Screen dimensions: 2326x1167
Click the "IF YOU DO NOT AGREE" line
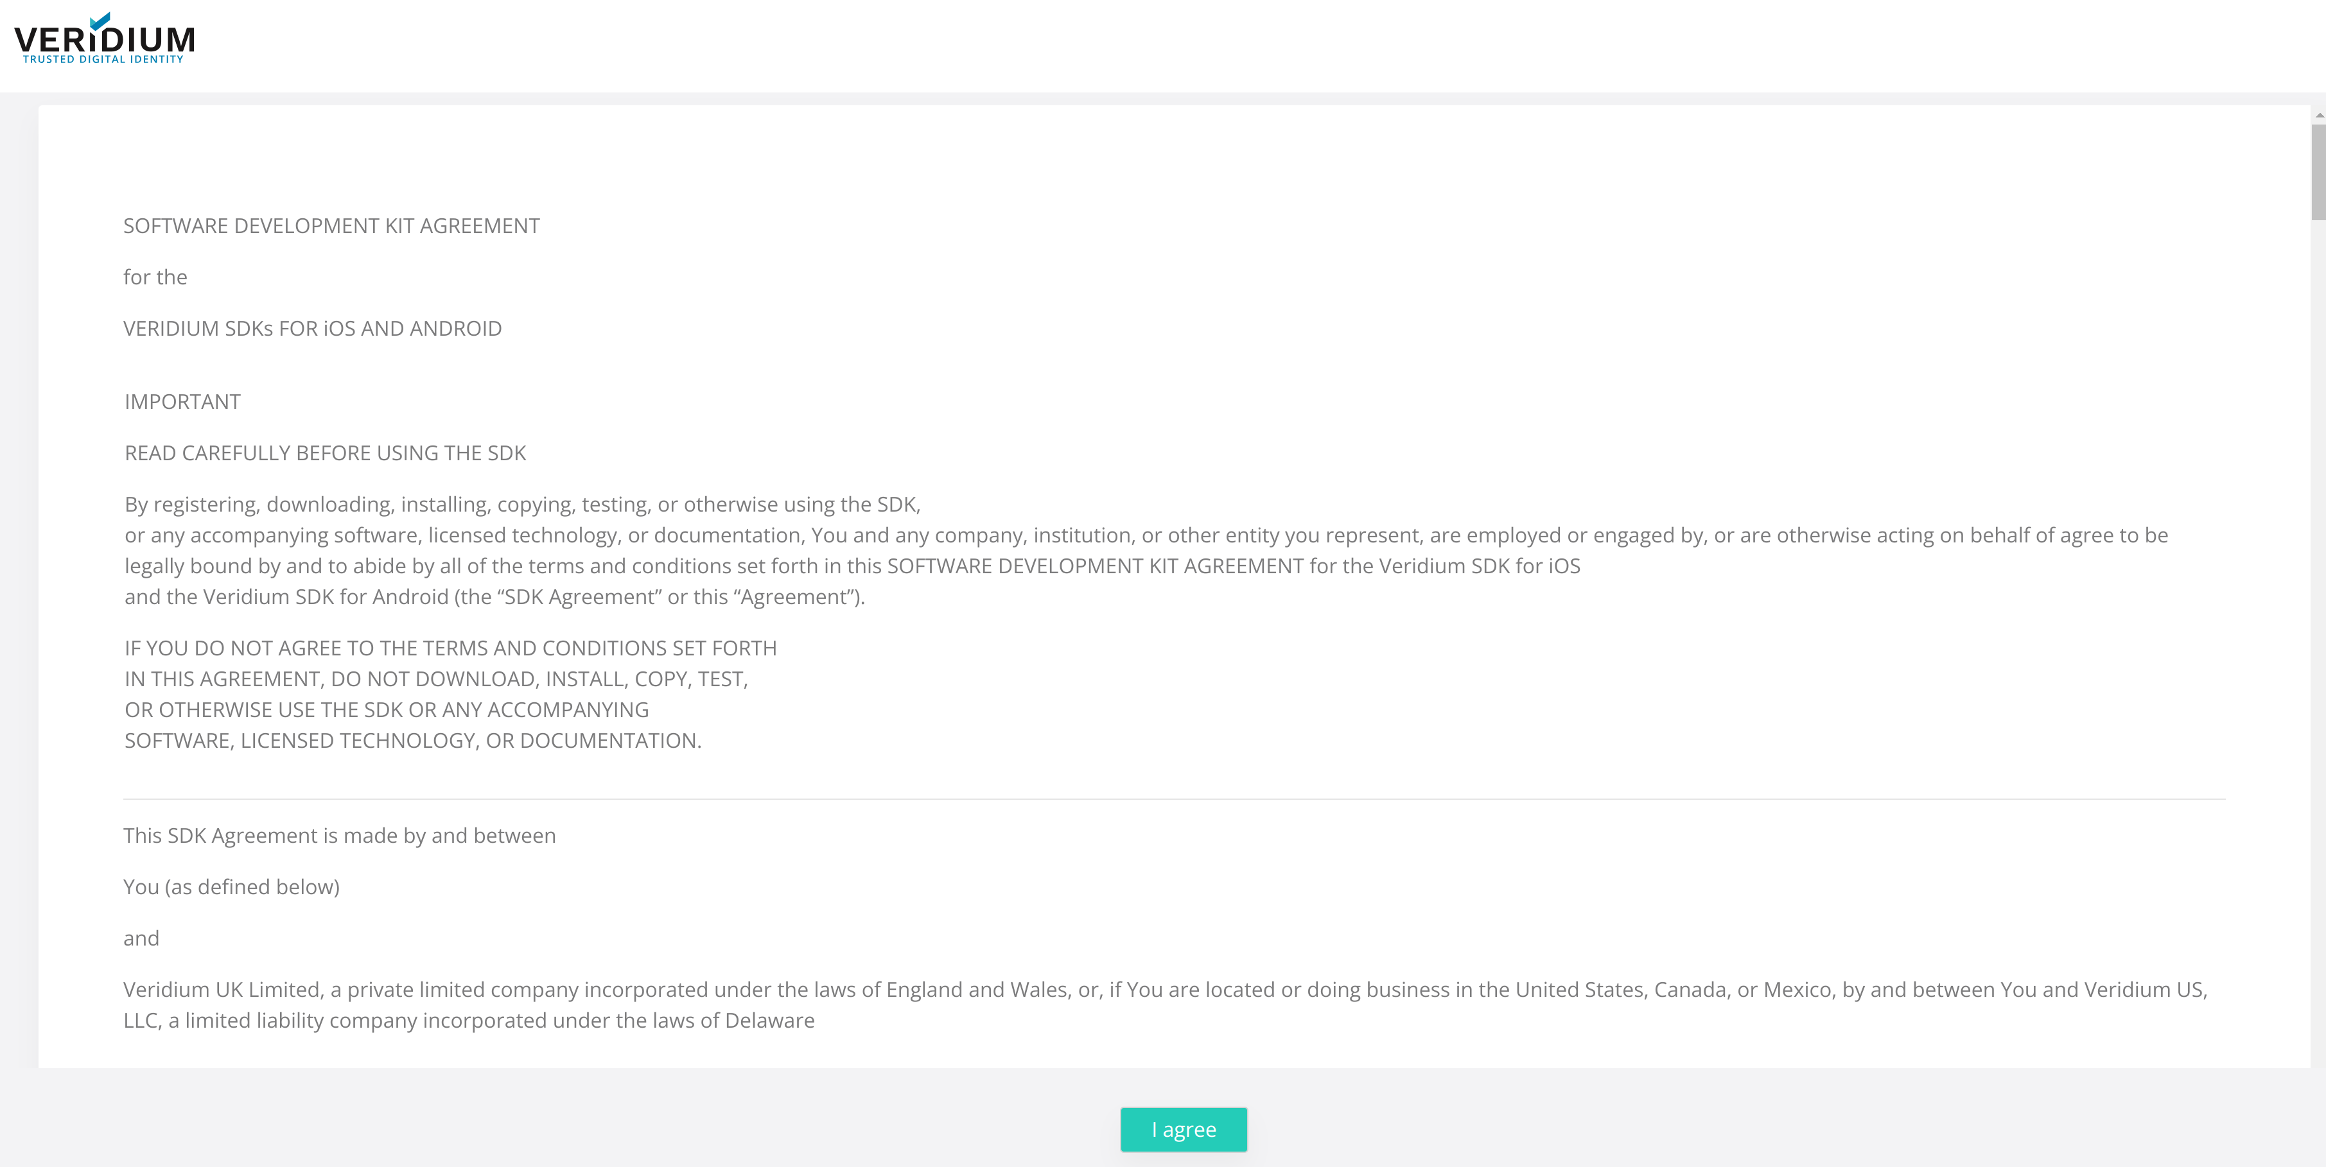tap(450, 648)
